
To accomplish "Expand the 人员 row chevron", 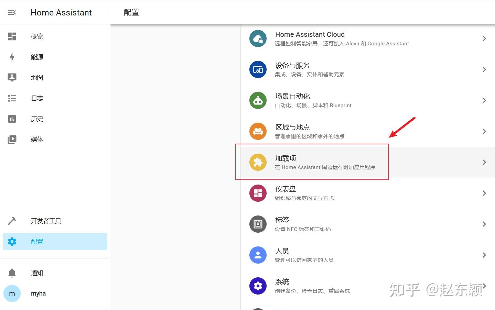I will pyautogui.click(x=484, y=255).
